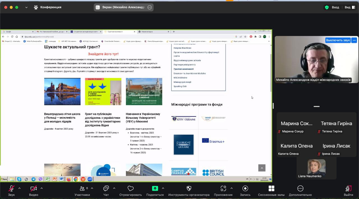Open the Приложения apps icon

(223, 188)
